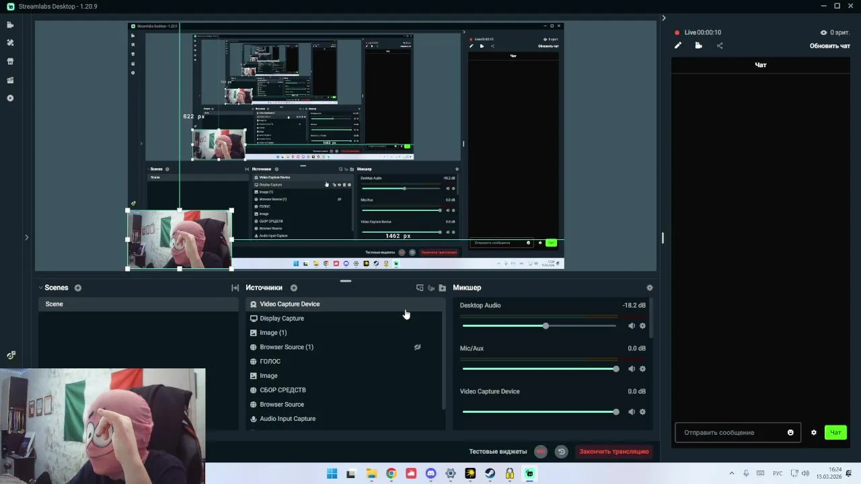Click the Desktop Audio volume slider

539,326
